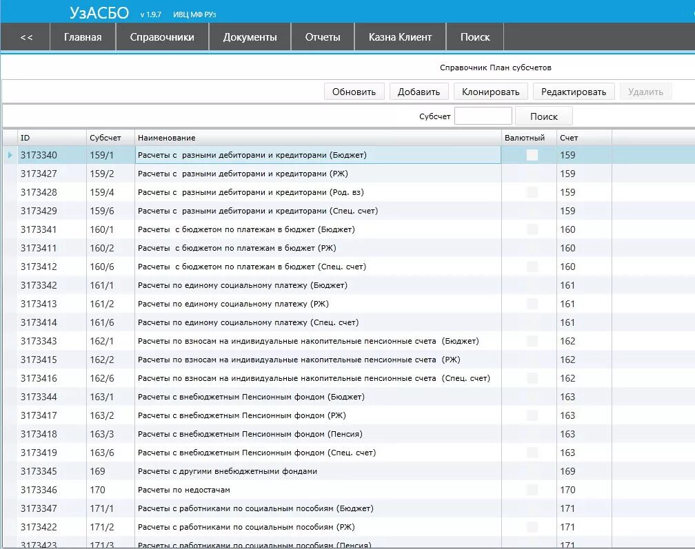Click the Клонировать button
Image resolution: width=695 pixels, height=549 pixels.
pos(491,92)
